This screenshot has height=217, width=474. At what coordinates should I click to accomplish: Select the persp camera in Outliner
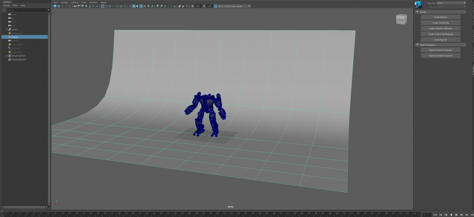click(x=14, y=14)
